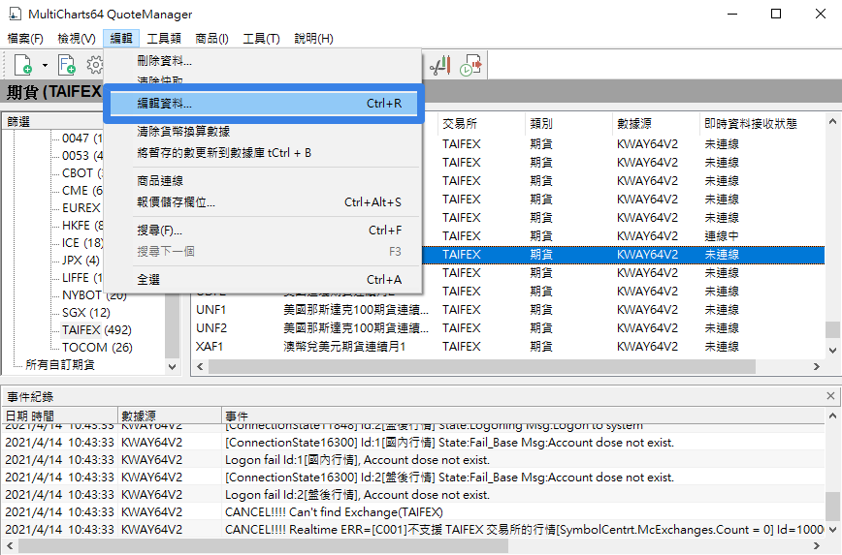842x555 pixels.
Task: Close the 事件紀錄 panel
Action: (830, 396)
